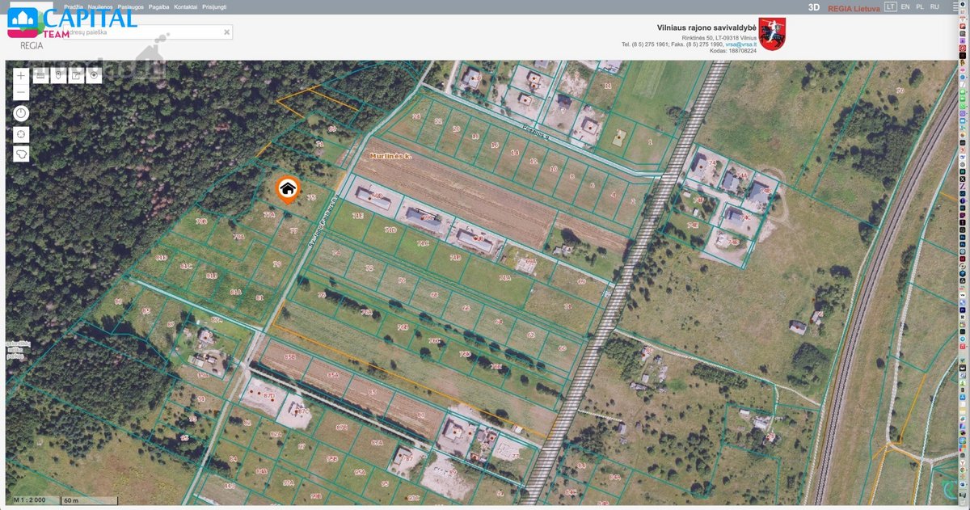
Task: Open the hamburger menu at top right
Action: [955, 6]
